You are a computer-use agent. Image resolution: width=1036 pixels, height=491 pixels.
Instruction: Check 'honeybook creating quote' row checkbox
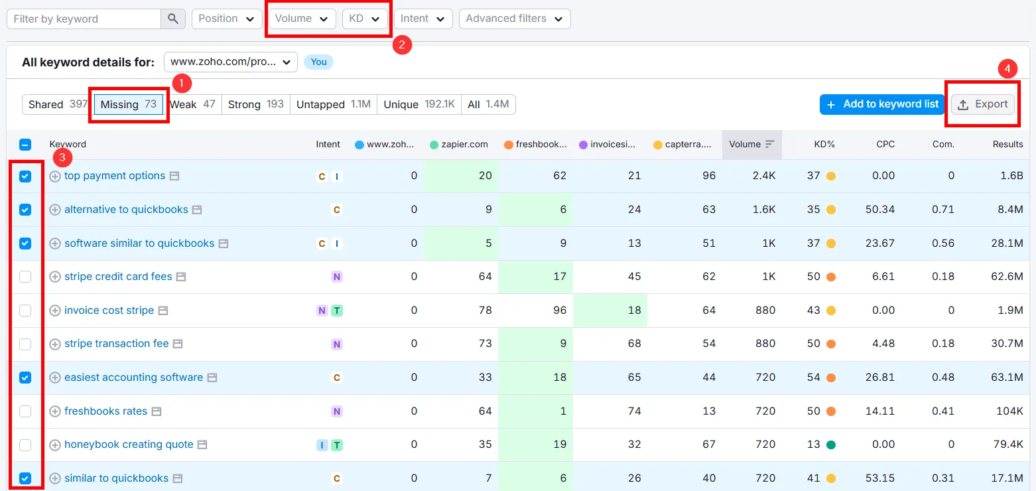tap(25, 445)
